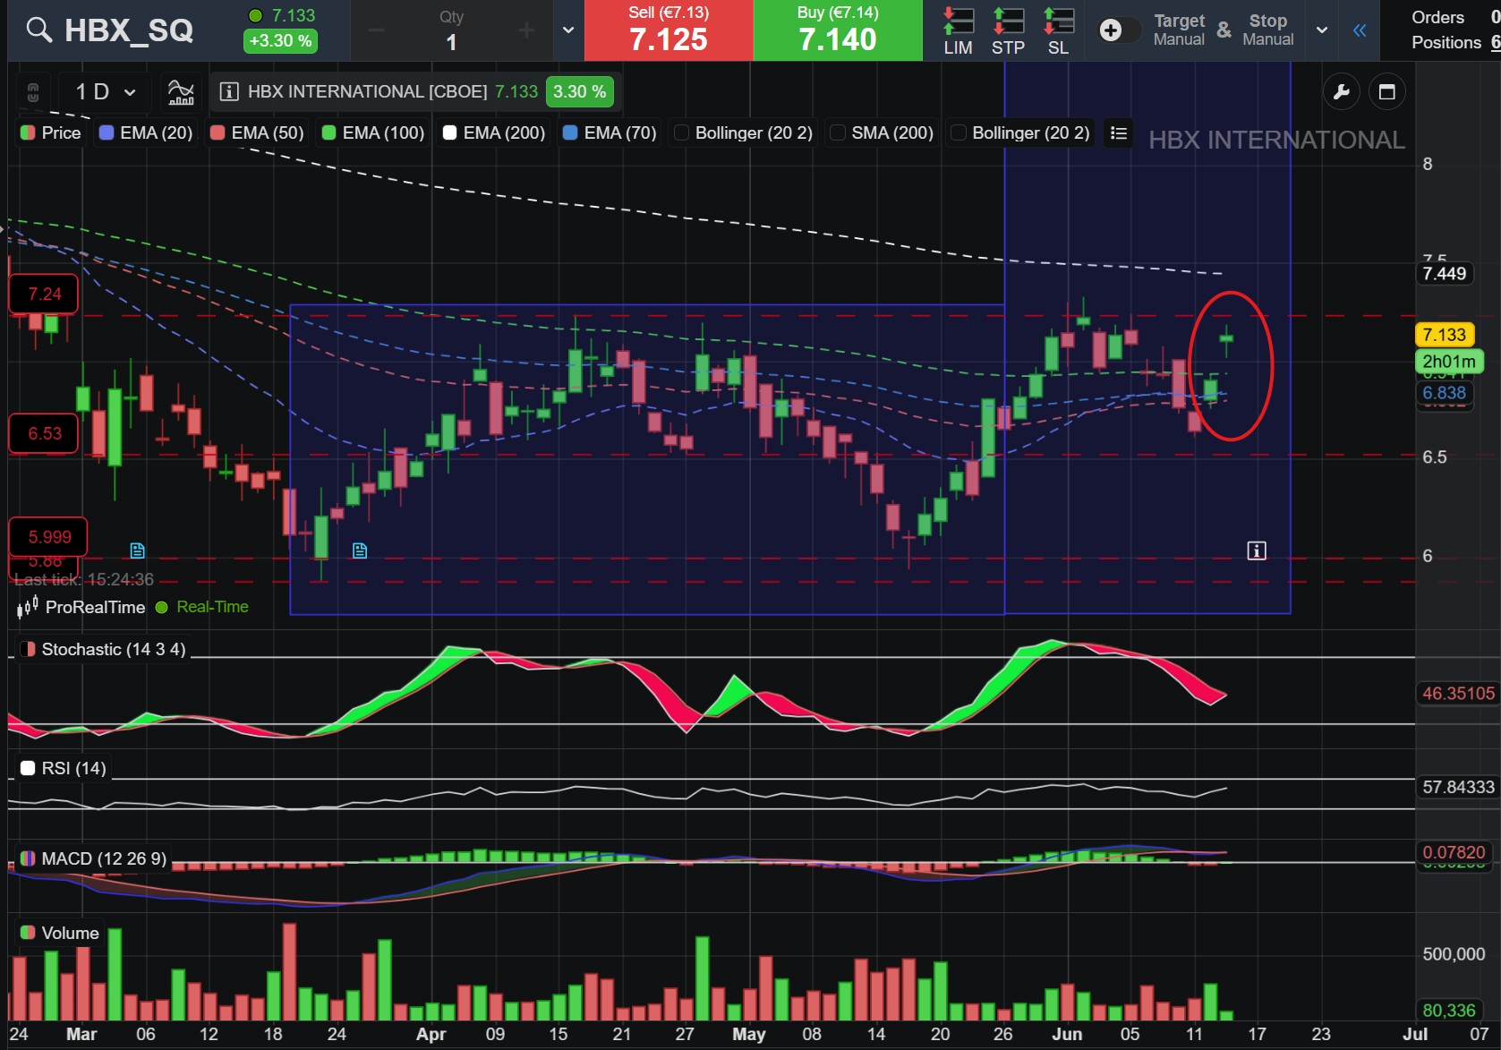Maximize chart window icon
This screenshot has width=1501, height=1050.
[x=1387, y=91]
